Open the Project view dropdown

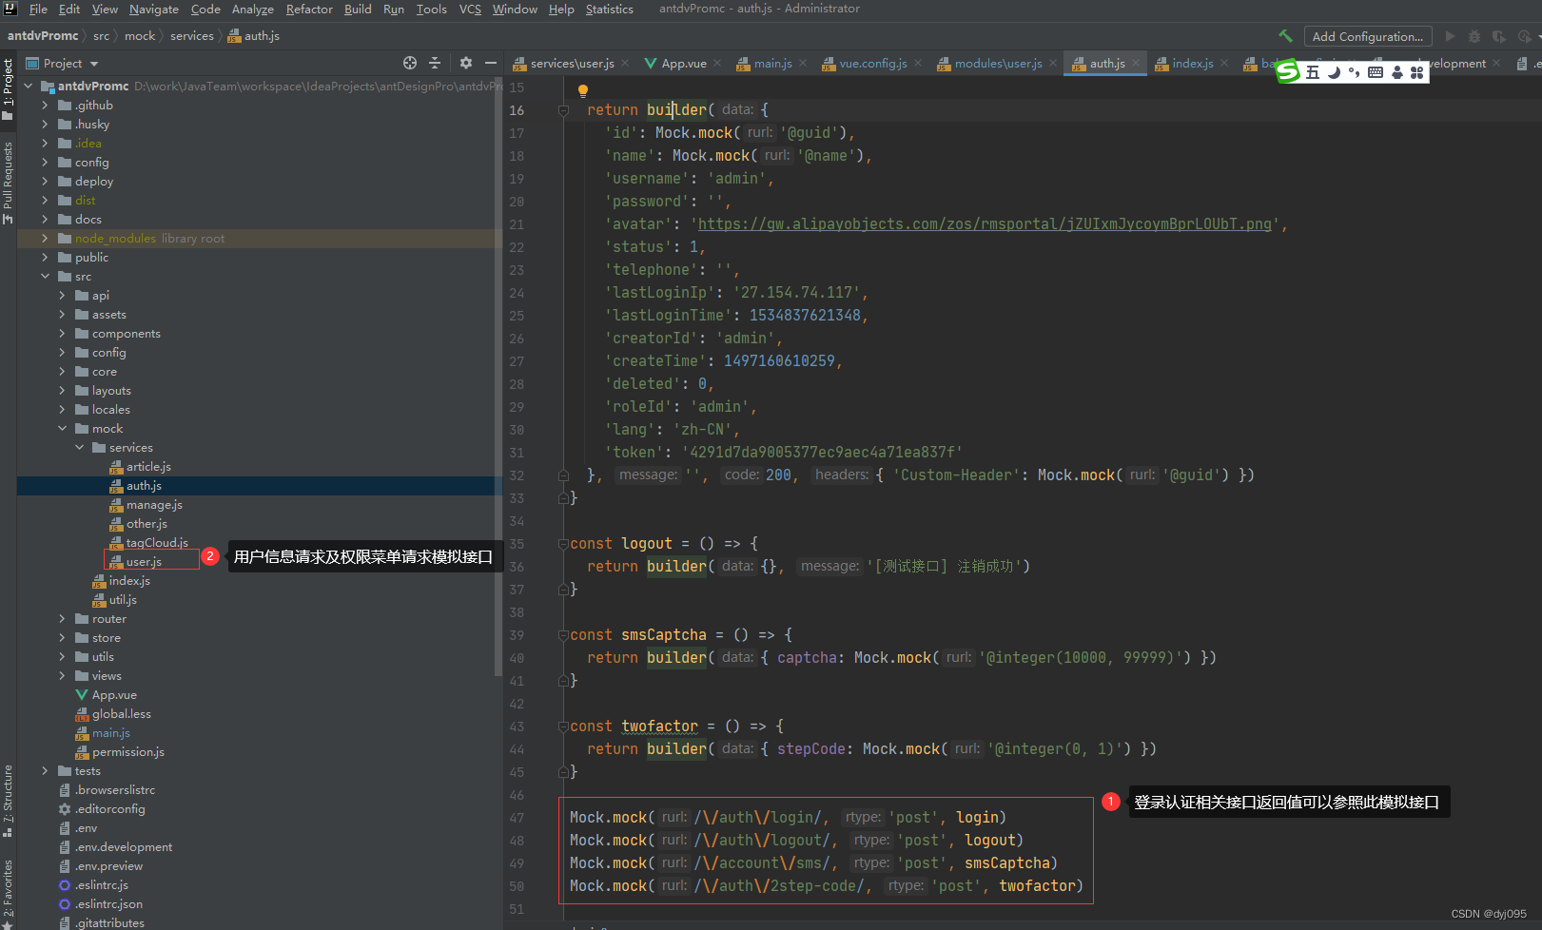[93, 64]
